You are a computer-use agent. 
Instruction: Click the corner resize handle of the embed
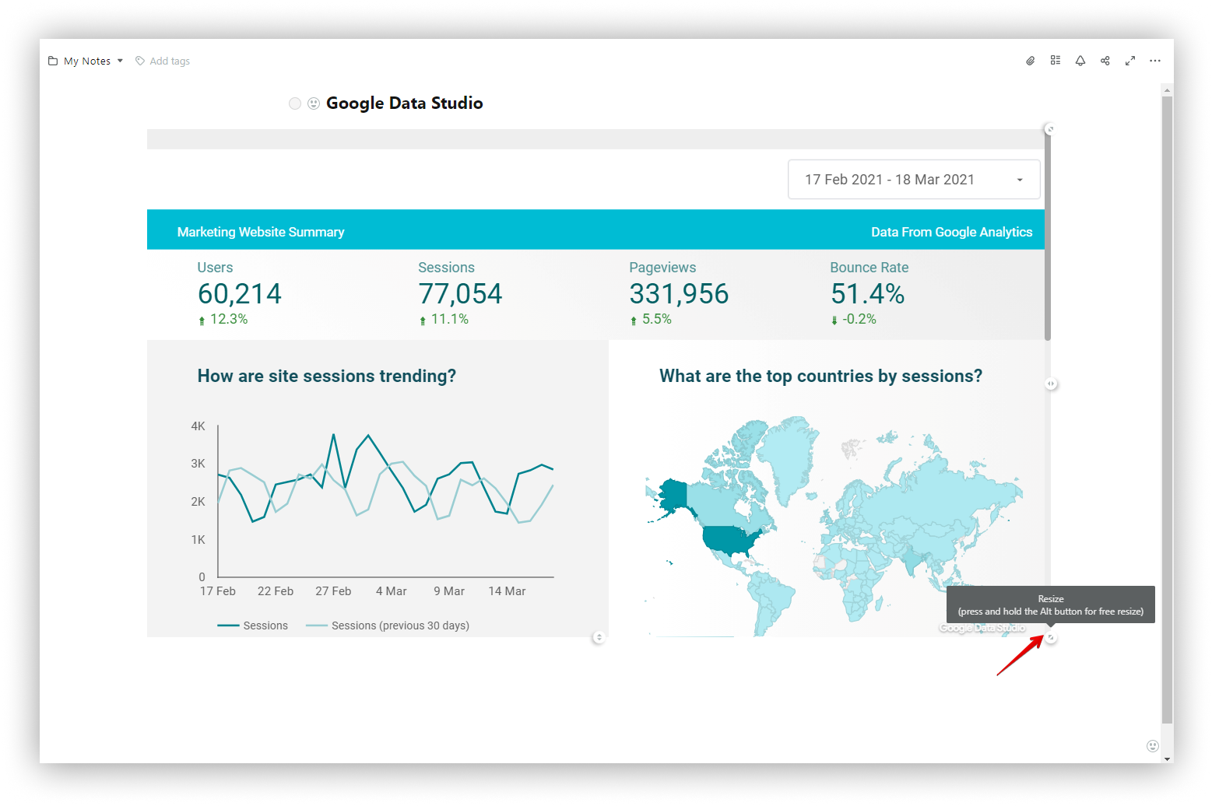(x=1051, y=637)
